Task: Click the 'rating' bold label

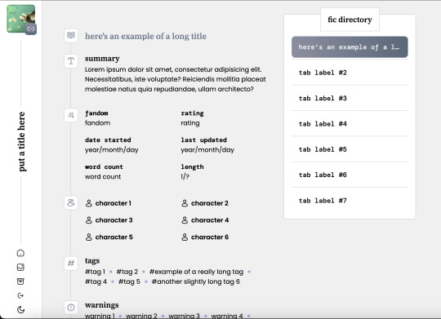Action: [193, 113]
